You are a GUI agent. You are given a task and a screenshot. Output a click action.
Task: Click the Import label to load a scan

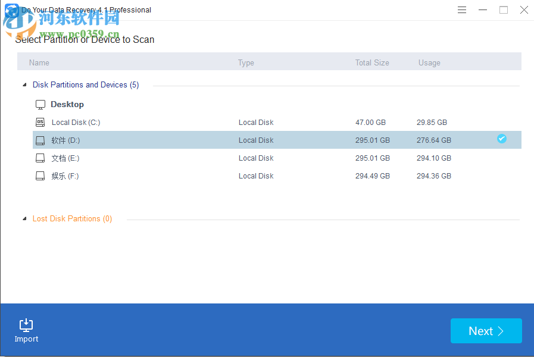26,339
